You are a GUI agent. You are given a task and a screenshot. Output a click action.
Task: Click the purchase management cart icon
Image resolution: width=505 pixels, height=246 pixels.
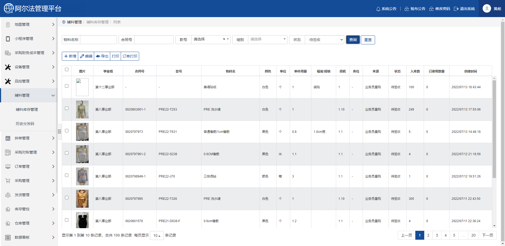(x=8, y=181)
